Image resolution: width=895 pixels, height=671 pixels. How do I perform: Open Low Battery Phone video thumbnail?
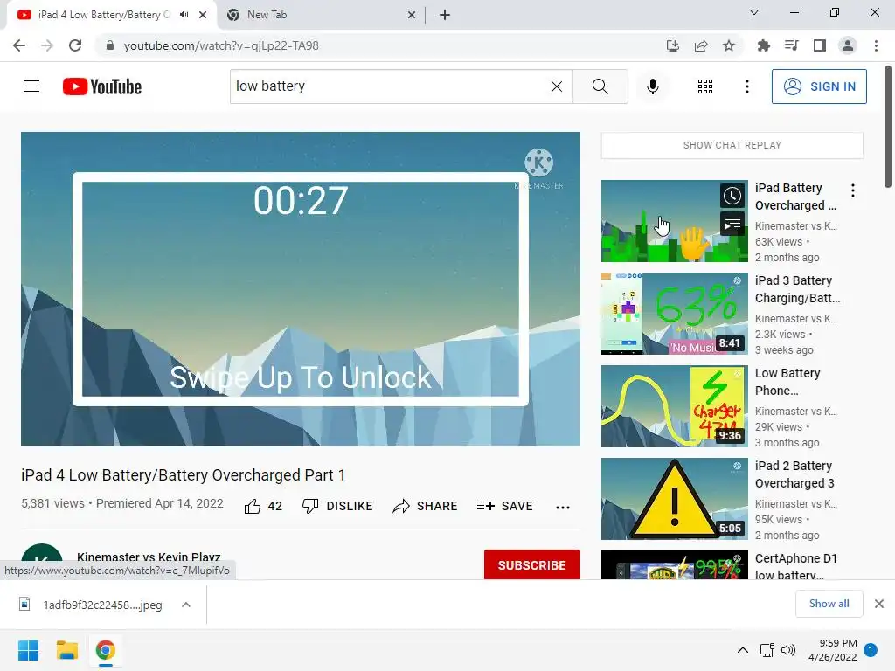click(674, 405)
